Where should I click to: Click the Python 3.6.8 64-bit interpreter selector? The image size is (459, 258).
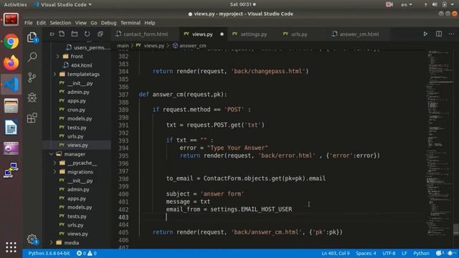click(x=49, y=253)
